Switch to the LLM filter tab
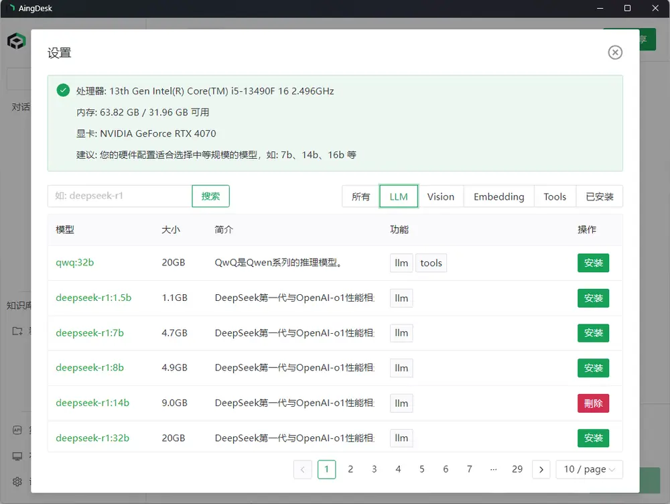 click(x=399, y=196)
